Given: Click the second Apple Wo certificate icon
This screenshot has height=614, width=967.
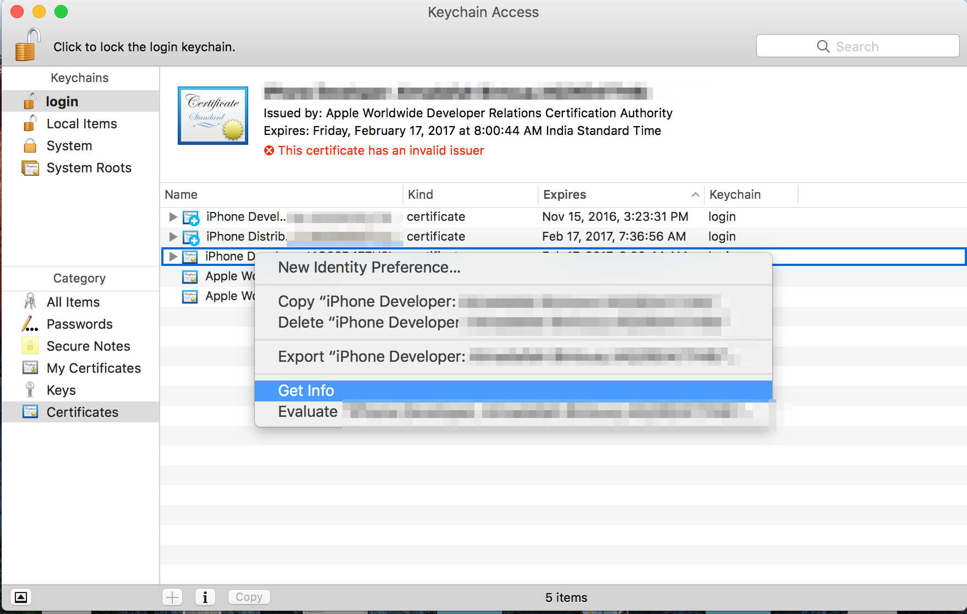Looking at the screenshot, I should click(190, 296).
